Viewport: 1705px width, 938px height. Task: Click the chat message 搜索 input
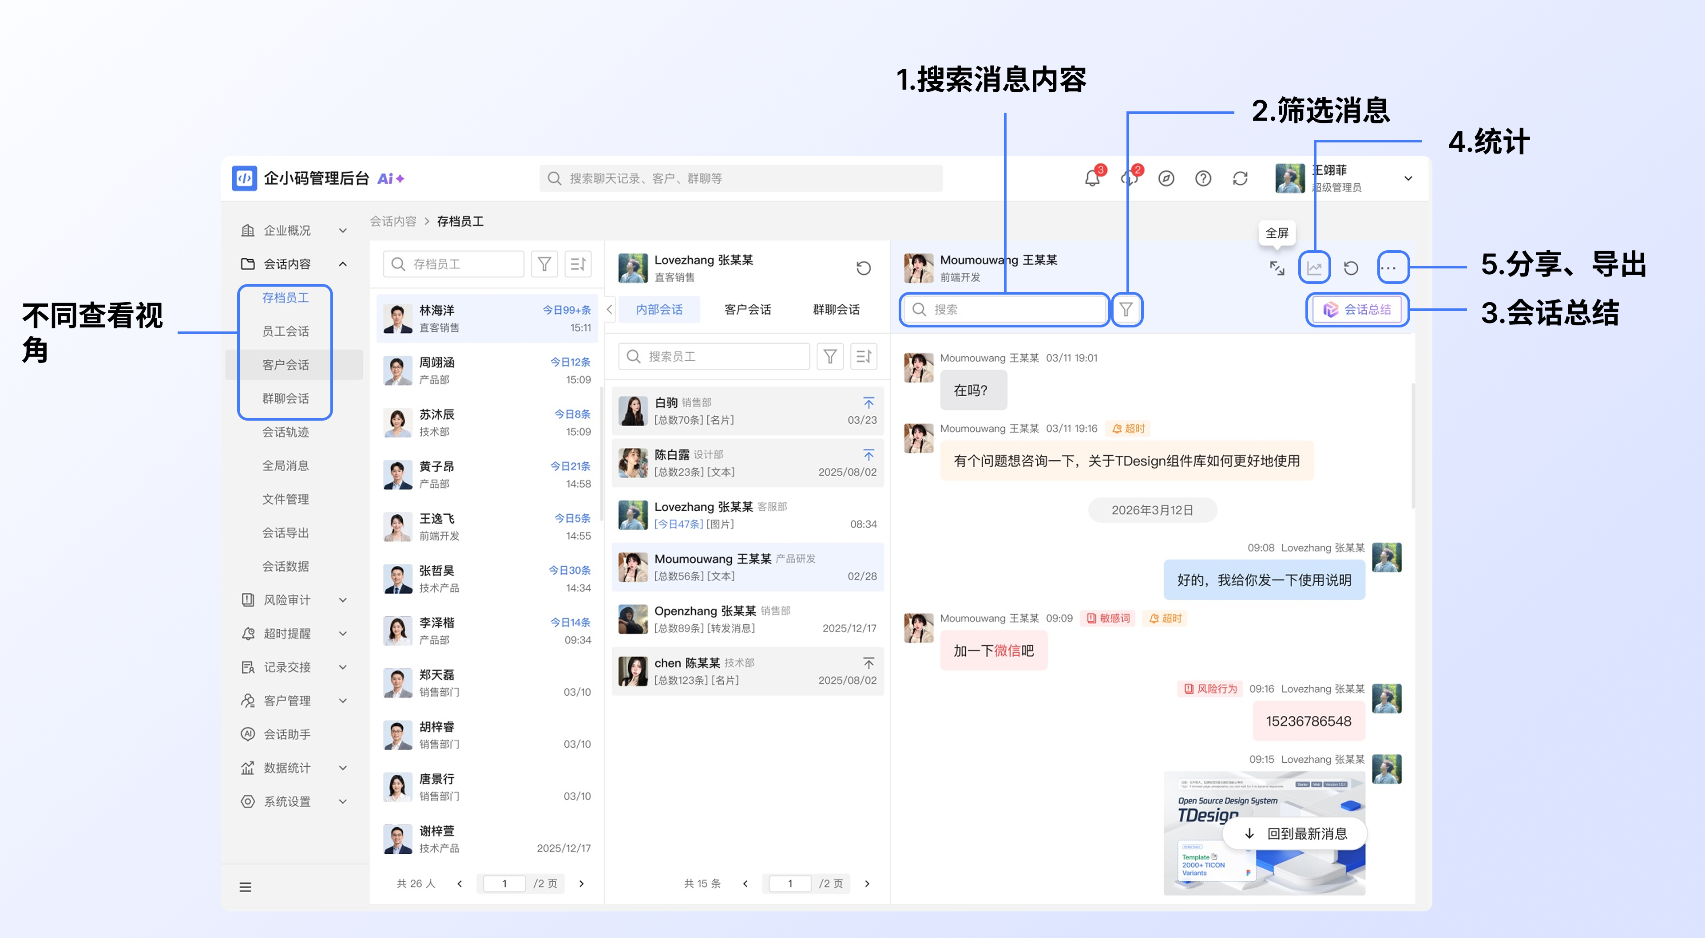1004,310
